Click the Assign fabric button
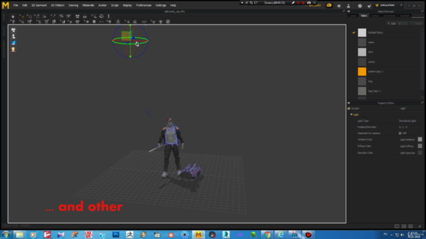The image size is (426, 239). [416, 24]
